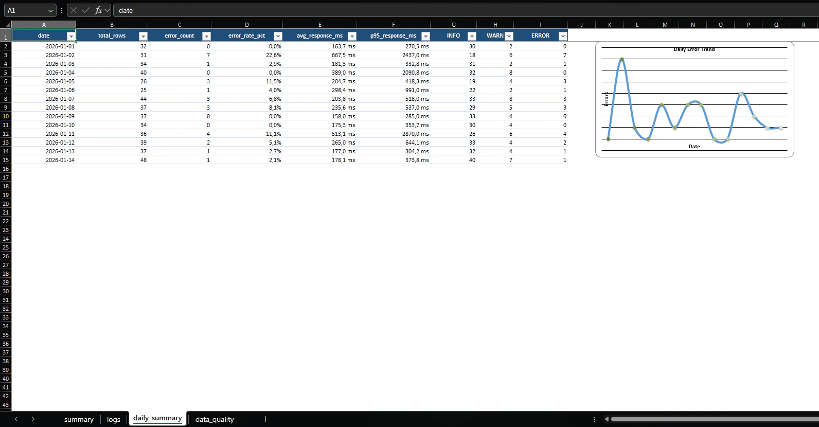Switch to the data_quality sheet tab
The image size is (819, 427).
click(x=215, y=419)
